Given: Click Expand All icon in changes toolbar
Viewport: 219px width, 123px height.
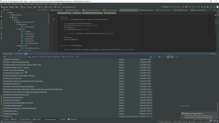Looking at the screenshot, I should coord(175,57).
